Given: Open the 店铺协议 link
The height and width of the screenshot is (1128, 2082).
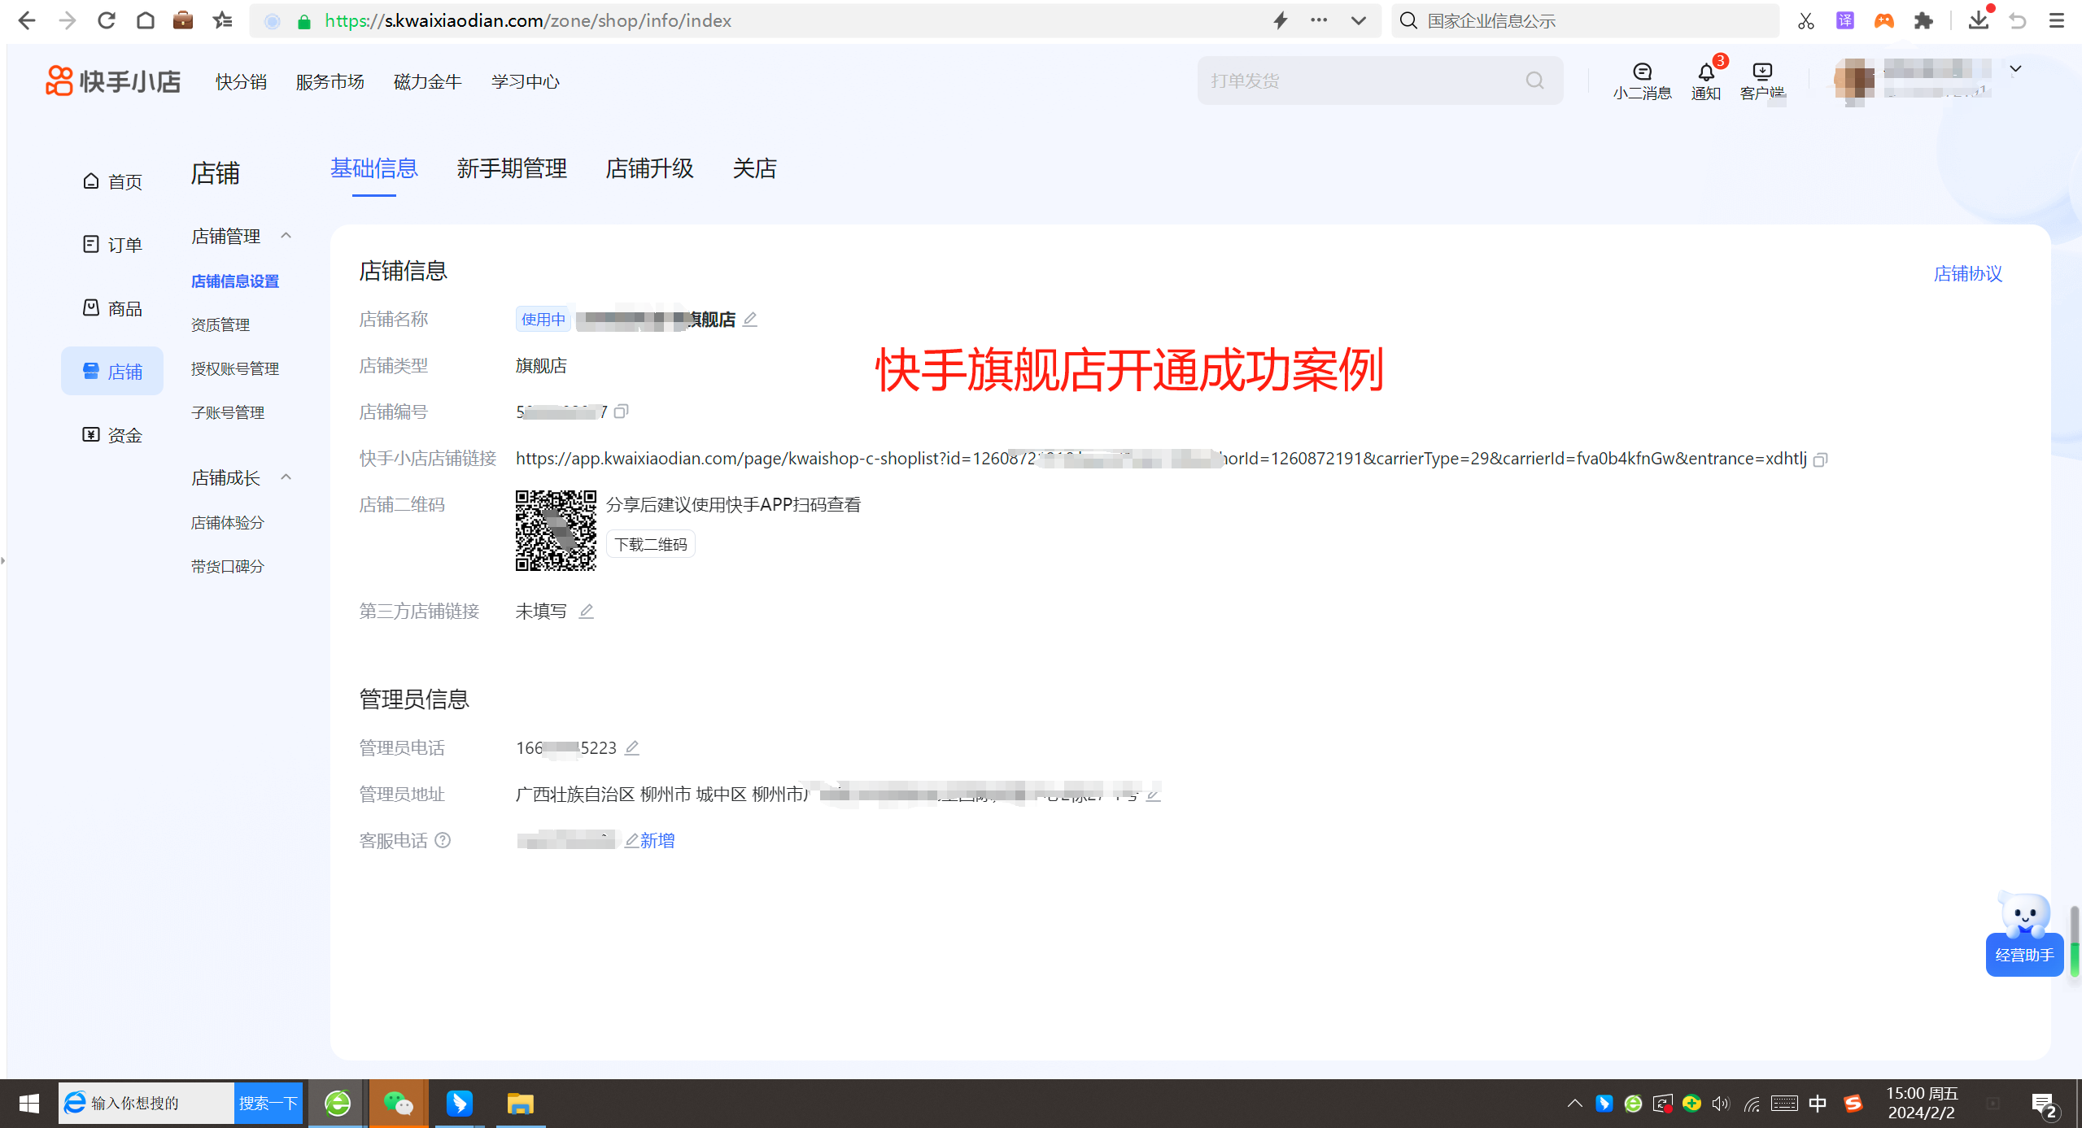Looking at the screenshot, I should (1967, 274).
